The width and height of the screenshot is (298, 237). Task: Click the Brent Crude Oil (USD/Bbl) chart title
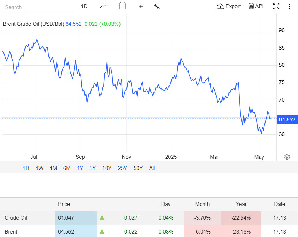34,24
